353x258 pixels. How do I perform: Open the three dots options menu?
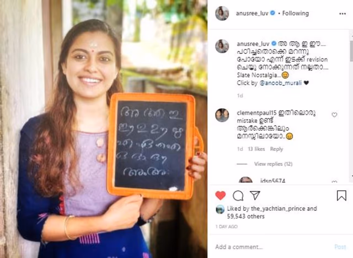pos(343,14)
